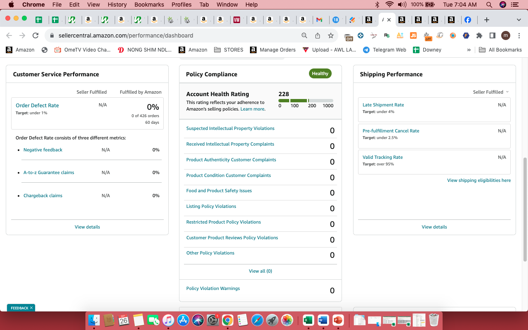528x330 pixels.
Task: Open the Late Shipment Rate link
Action: 383,105
